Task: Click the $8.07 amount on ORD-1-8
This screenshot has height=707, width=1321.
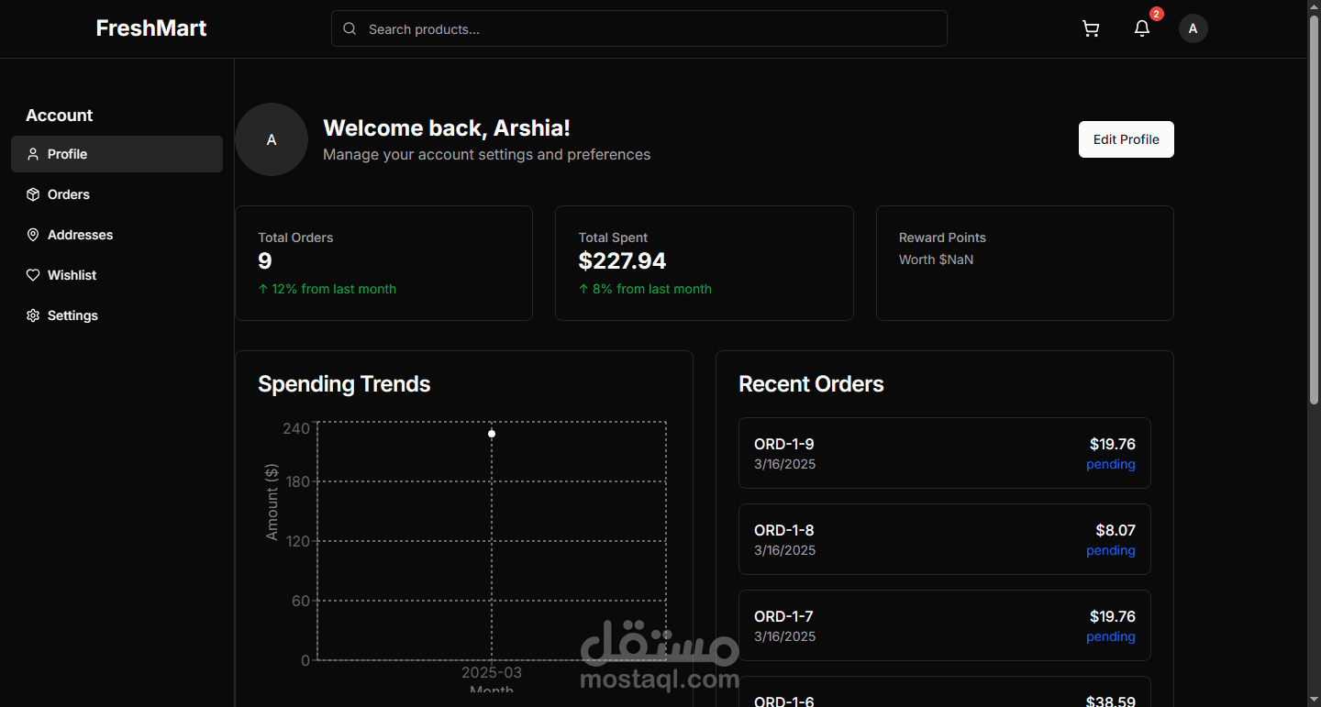Action: point(1116,530)
